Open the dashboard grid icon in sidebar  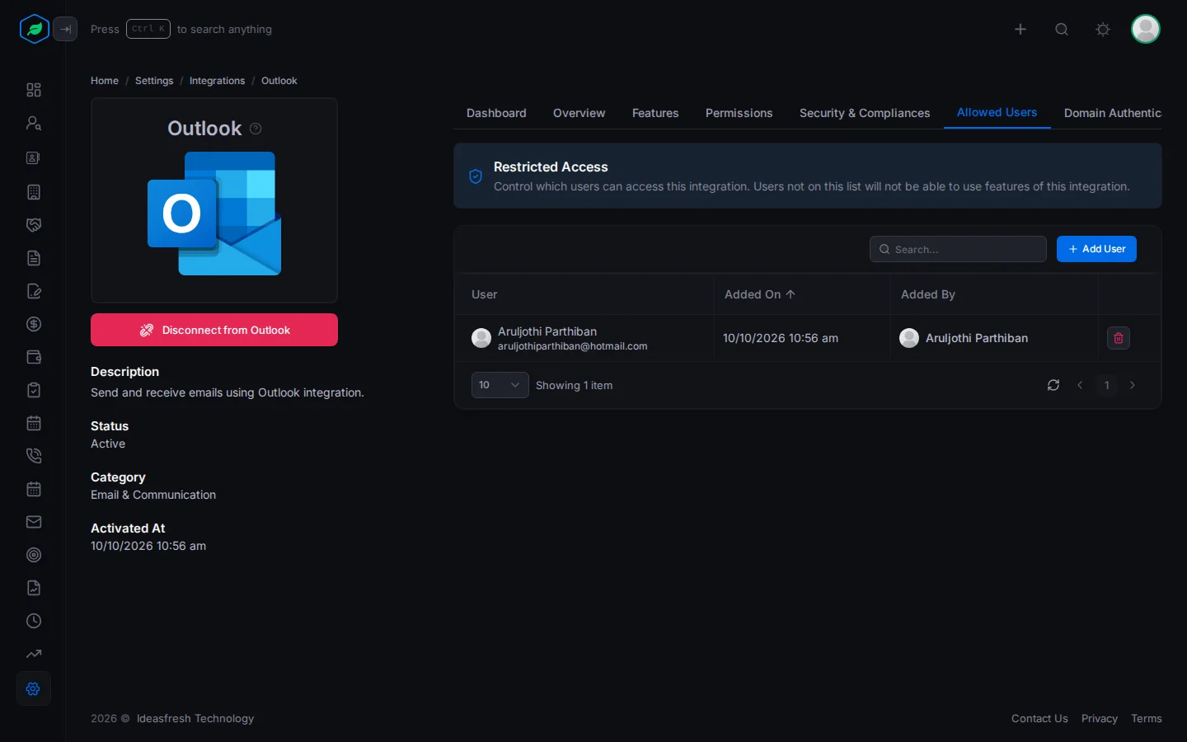tap(34, 90)
